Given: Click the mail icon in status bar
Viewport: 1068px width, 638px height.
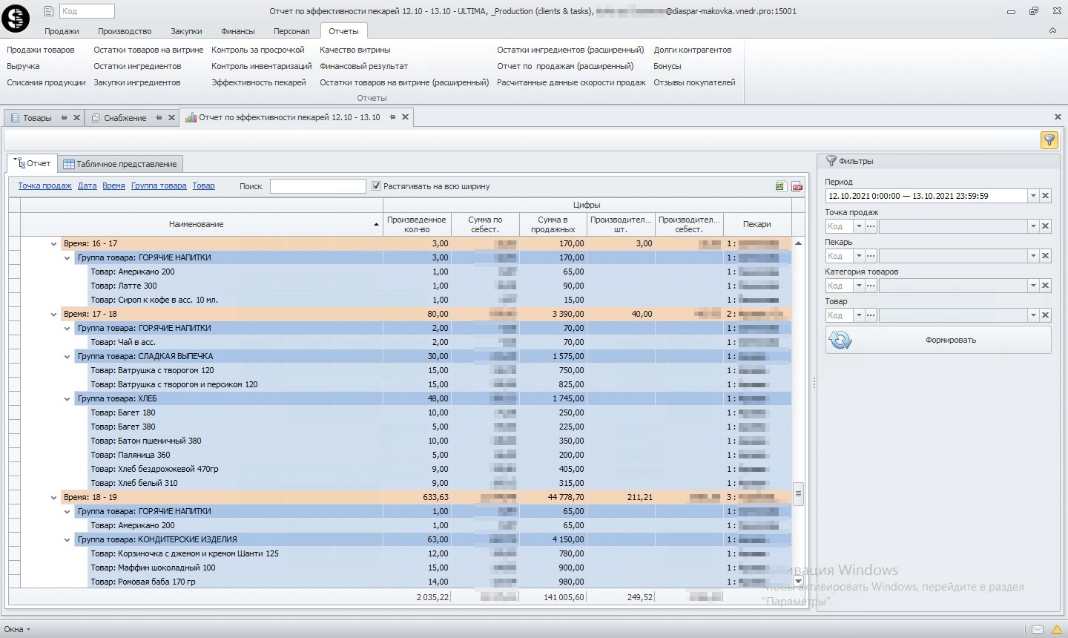Looking at the screenshot, I should (x=1038, y=630).
